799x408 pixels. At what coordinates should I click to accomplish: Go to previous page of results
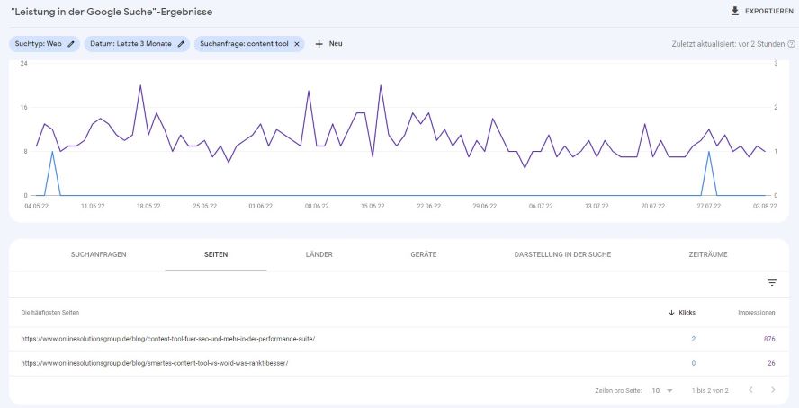pos(750,390)
